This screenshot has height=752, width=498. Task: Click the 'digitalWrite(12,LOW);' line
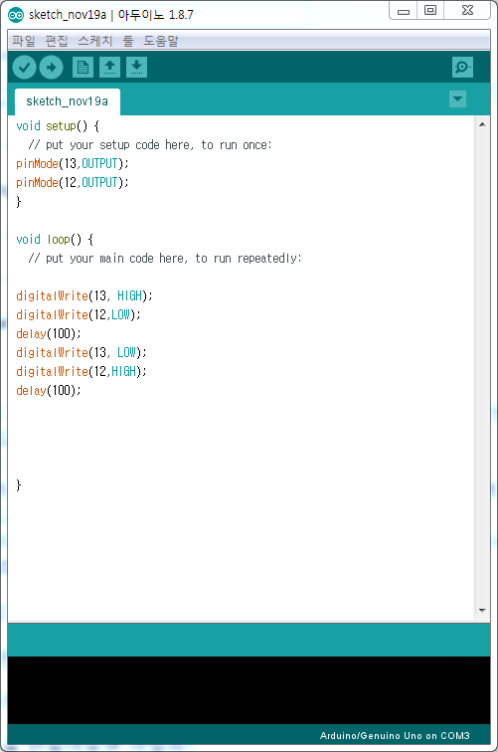pos(79,314)
